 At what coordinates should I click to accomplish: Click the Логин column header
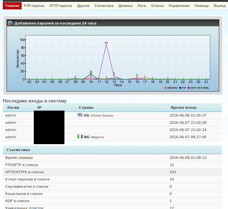13,107
